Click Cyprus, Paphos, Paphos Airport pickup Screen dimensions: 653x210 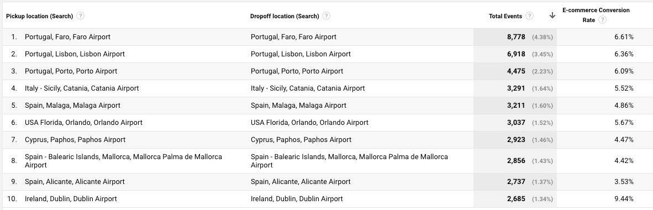pyautogui.click(x=75, y=139)
